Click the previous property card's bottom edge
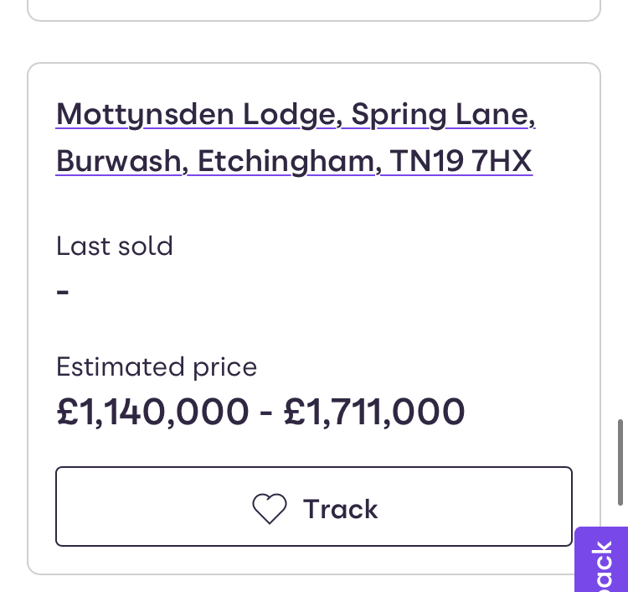 [314, 19]
